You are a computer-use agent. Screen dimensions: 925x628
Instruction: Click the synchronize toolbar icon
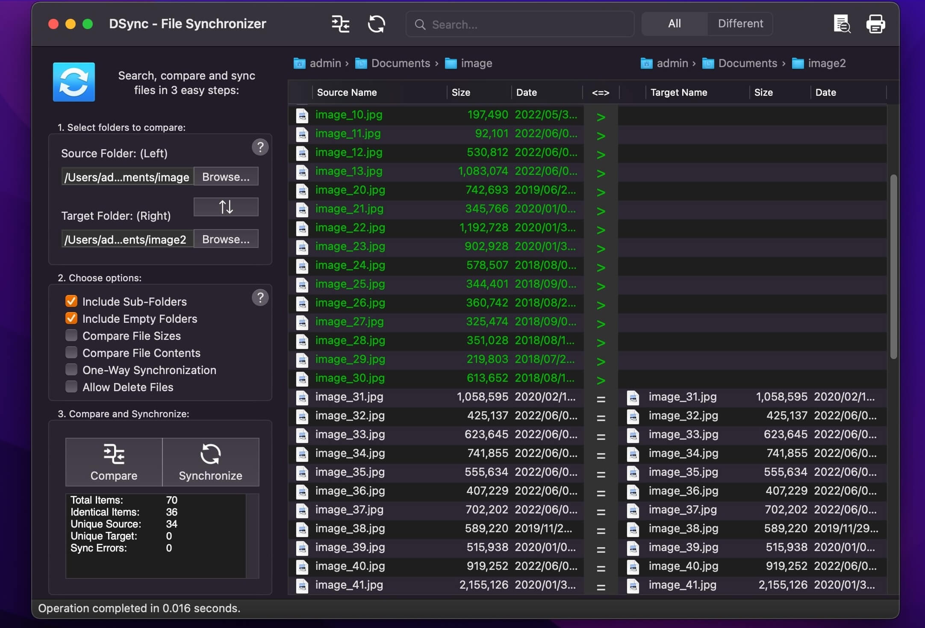(x=376, y=24)
